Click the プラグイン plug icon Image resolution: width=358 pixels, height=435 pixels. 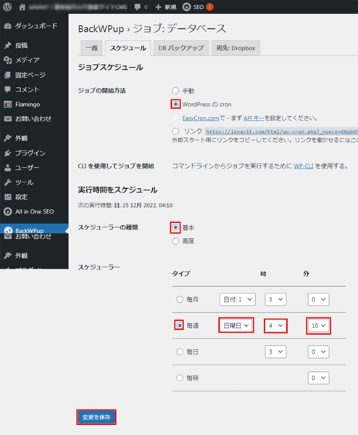click(8, 153)
